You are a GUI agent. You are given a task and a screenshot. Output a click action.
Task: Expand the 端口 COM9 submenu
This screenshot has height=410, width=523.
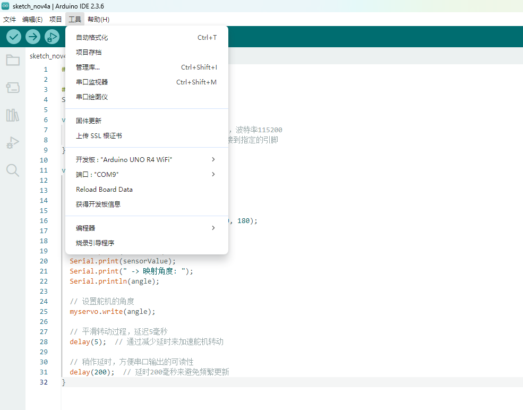tap(147, 175)
